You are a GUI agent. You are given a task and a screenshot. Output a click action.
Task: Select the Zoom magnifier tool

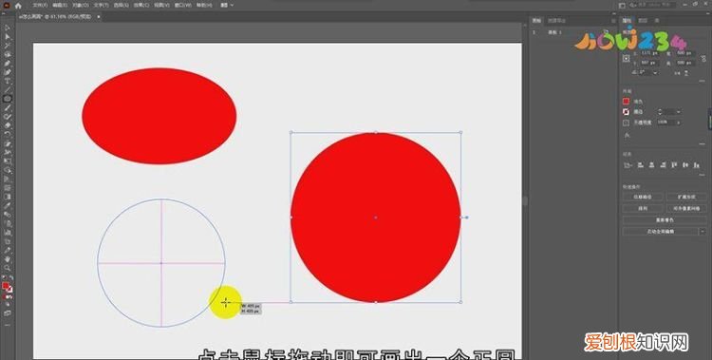[x=8, y=268]
